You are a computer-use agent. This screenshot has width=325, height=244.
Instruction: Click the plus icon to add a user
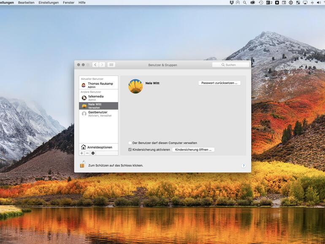[82, 153]
